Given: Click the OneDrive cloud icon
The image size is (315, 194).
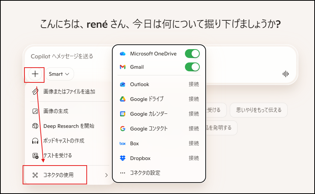Looking at the screenshot, I should click(x=123, y=54).
